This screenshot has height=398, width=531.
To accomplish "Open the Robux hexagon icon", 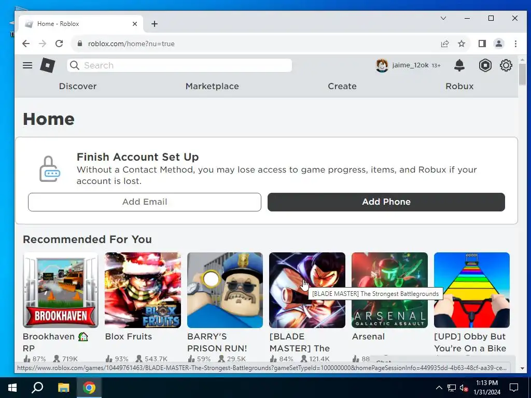I will point(485,65).
